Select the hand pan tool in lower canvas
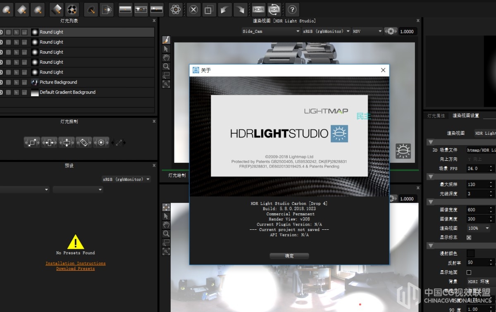 [166, 225]
